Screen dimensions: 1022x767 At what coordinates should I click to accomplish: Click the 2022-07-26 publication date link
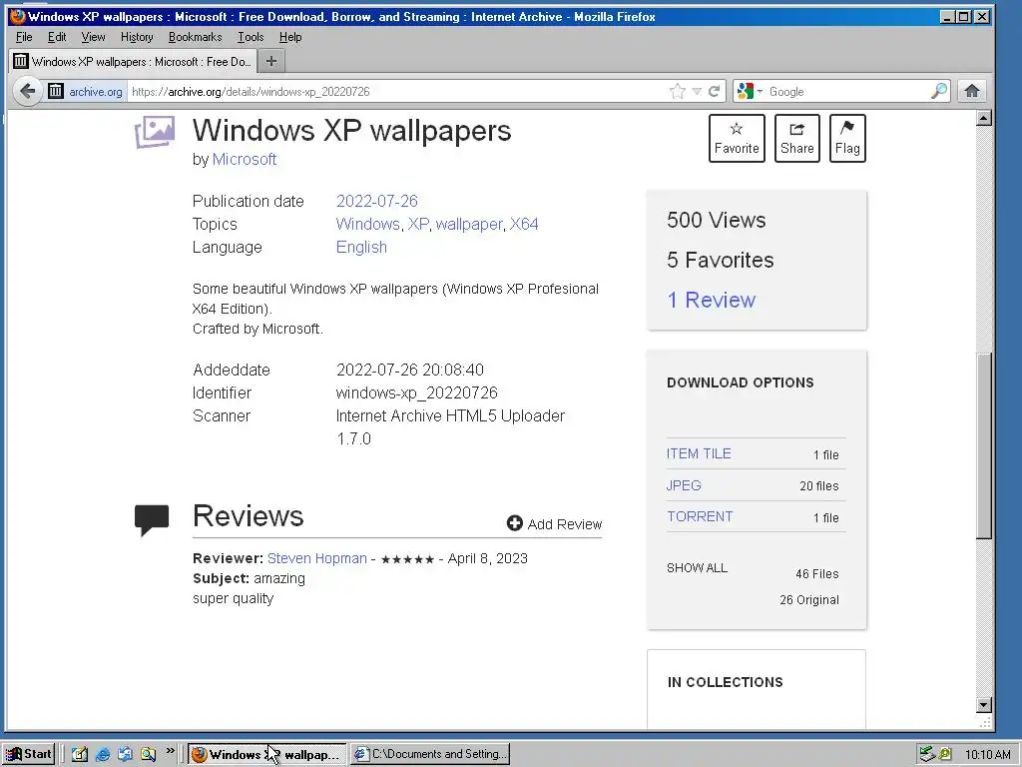[376, 201]
